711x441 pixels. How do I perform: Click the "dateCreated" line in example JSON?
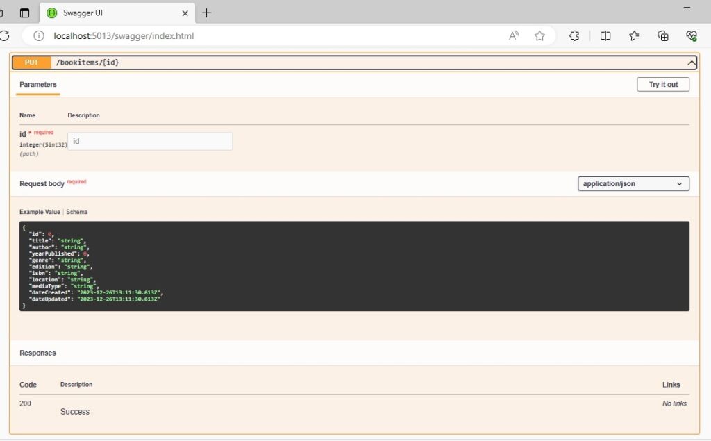click(96, 292)
